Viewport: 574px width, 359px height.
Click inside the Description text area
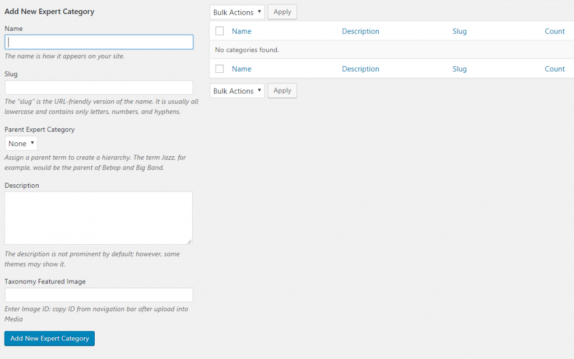pos(99,218)
